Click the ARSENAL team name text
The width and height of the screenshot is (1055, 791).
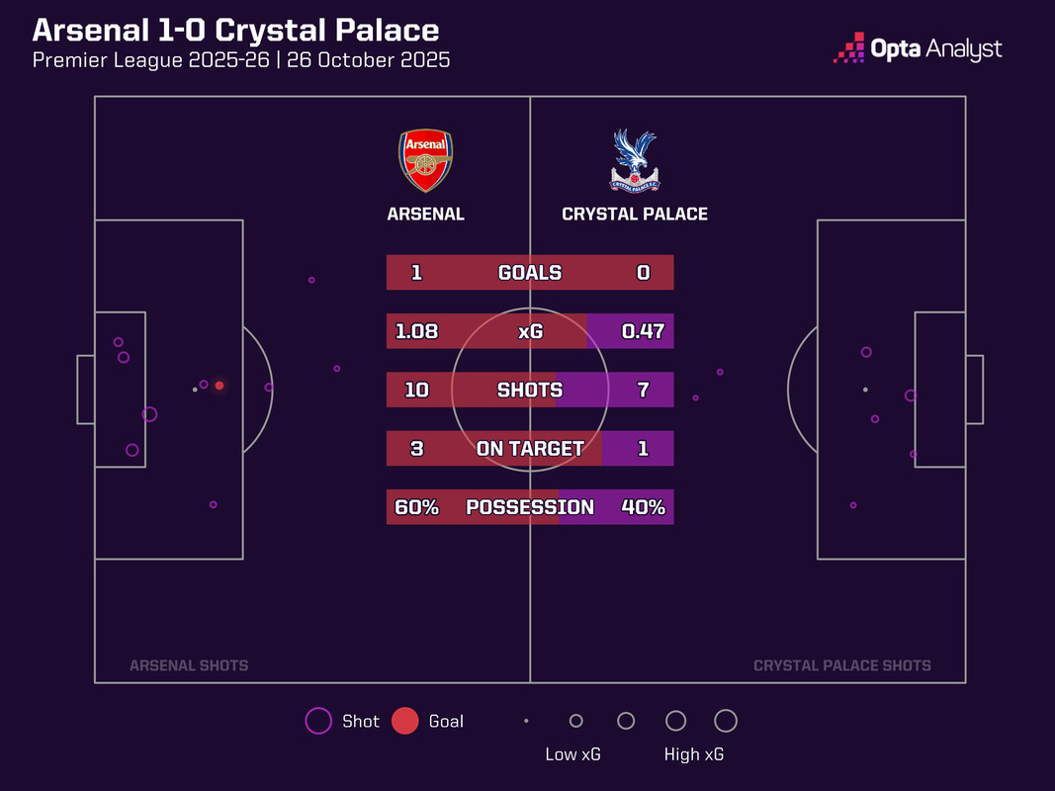pos(425,214)
